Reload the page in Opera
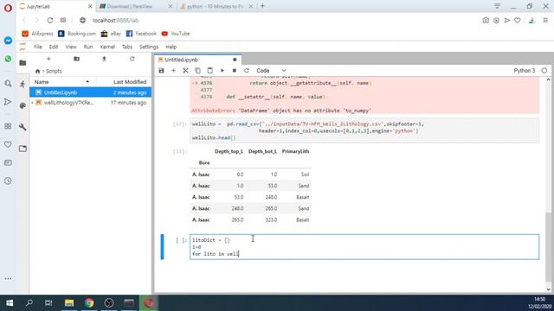Viewport: 554px width, 311px height. 50,21
